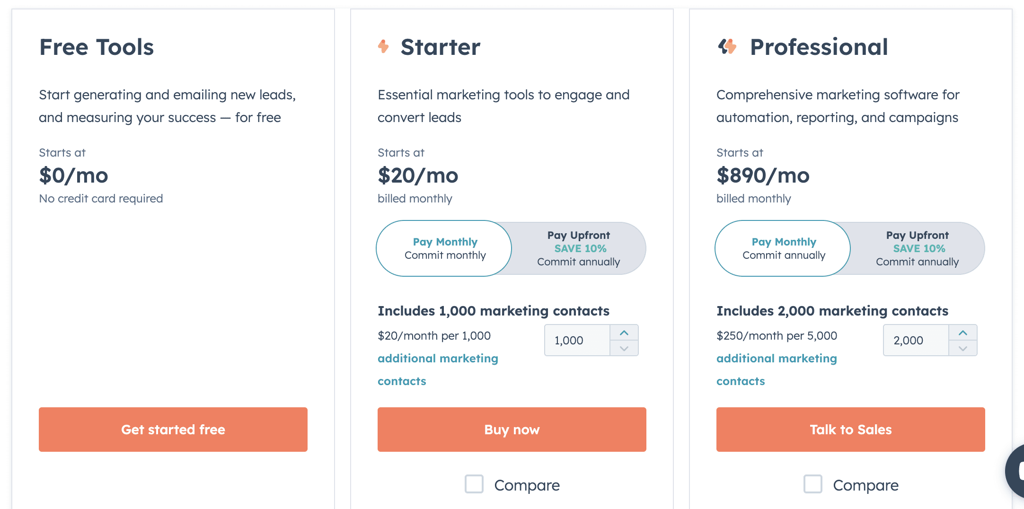
Task: Select Pay Upfront for the Professional plan
Action: click(x=917, y=248)
